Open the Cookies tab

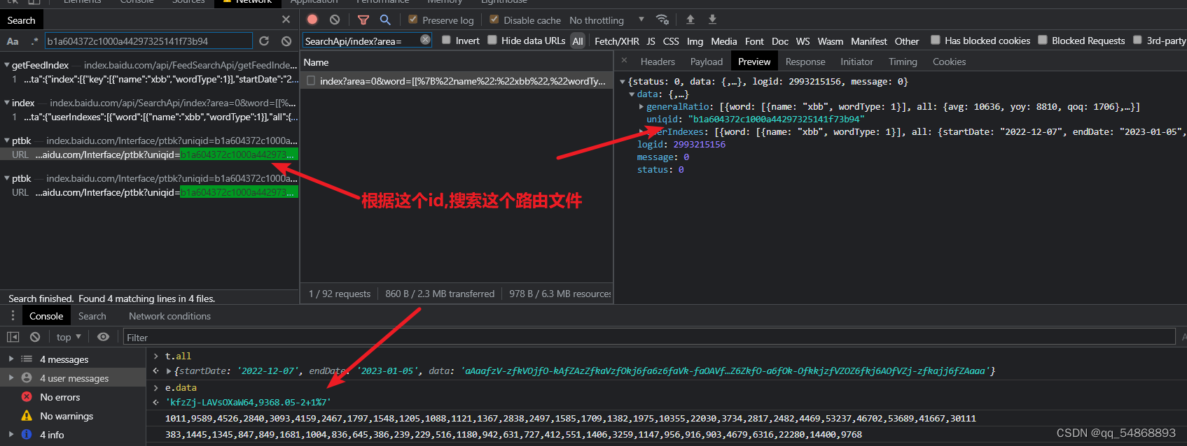(949, 62)
